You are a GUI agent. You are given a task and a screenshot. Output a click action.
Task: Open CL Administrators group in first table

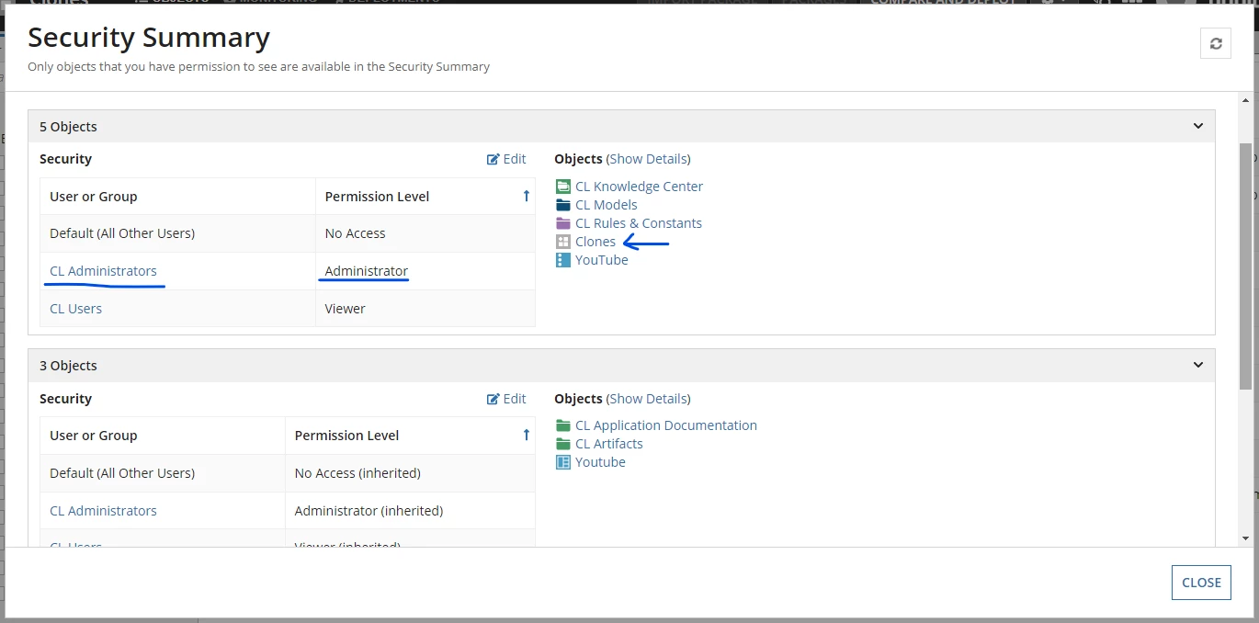coord(103,271)
